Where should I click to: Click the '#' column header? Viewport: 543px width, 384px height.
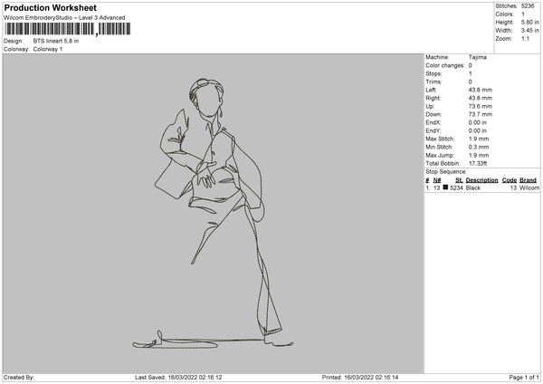427,180
